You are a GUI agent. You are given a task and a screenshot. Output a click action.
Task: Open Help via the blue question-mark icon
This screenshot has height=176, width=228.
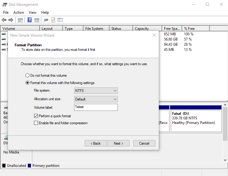(x=30, y=20)
